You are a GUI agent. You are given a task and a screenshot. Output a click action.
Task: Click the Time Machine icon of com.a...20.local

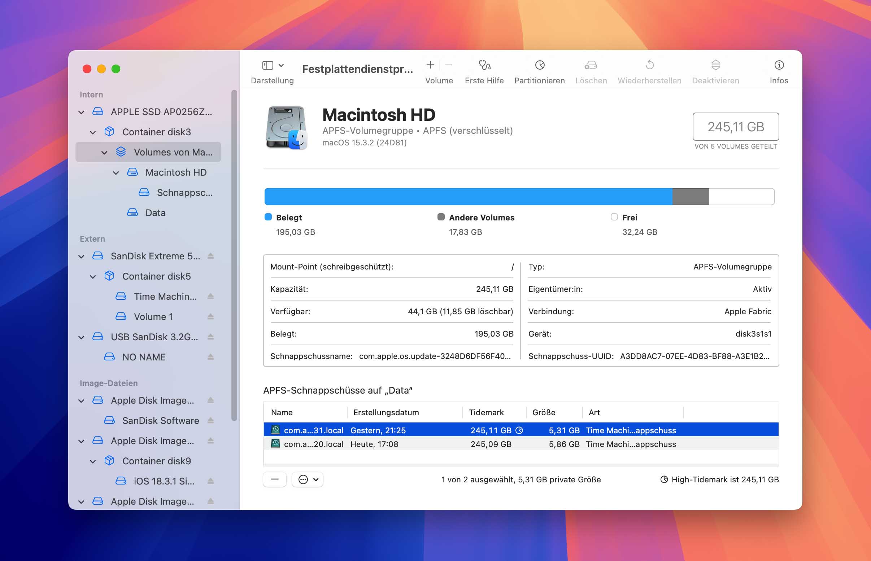point(275,444)
